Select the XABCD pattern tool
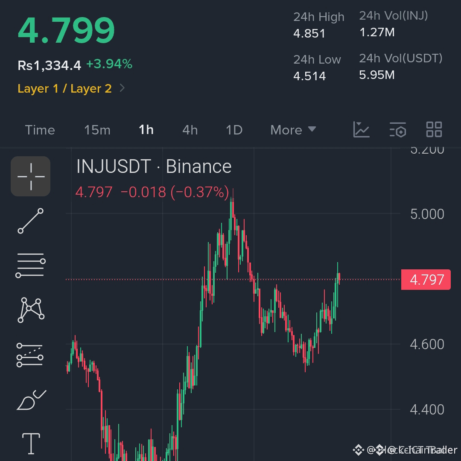Screen dimensions: 461x461 [x=31, y=310]
